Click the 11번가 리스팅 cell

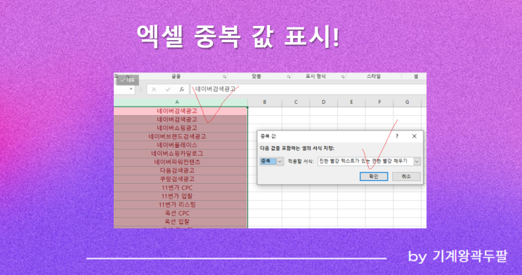[x=181, y=205]
